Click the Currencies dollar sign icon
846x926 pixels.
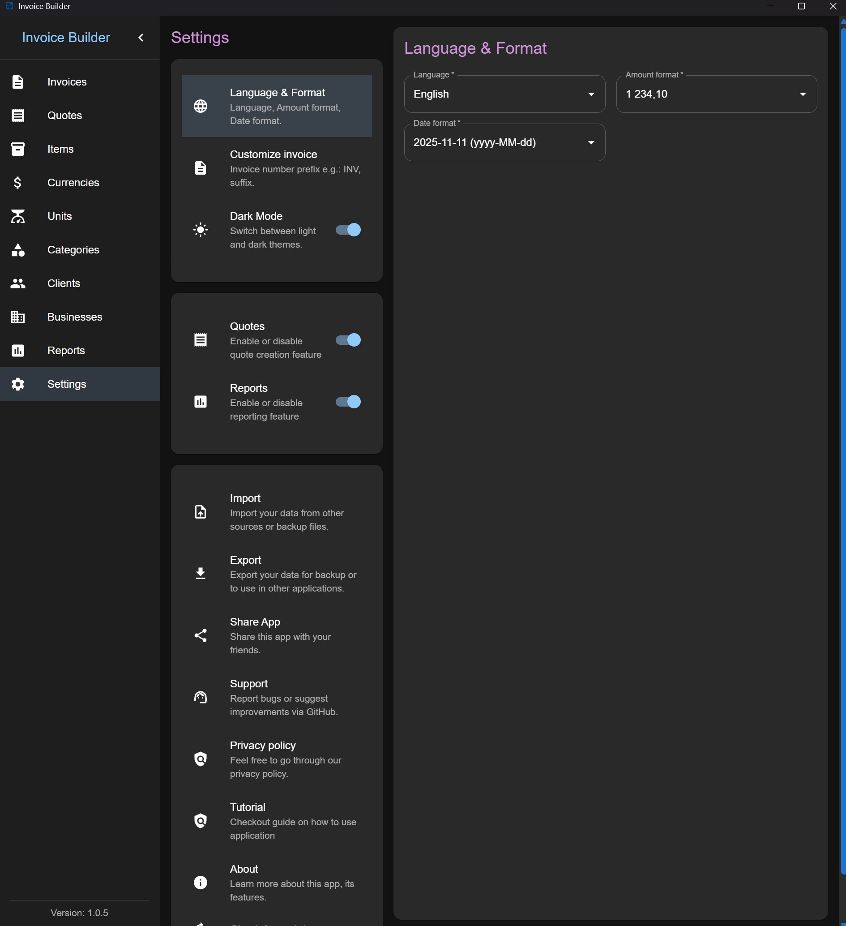click(17, 182)
